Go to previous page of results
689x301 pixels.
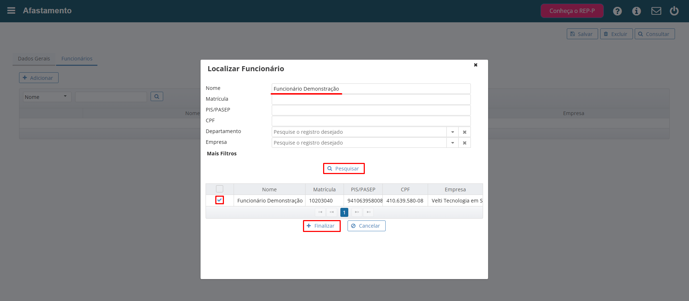(x=332, y=212)
